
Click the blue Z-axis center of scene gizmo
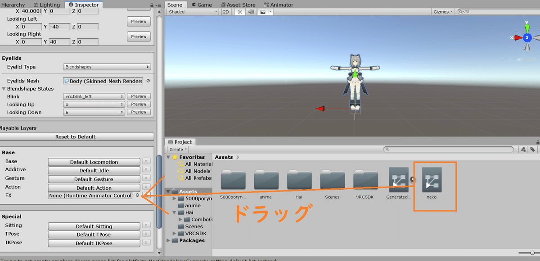527,37
